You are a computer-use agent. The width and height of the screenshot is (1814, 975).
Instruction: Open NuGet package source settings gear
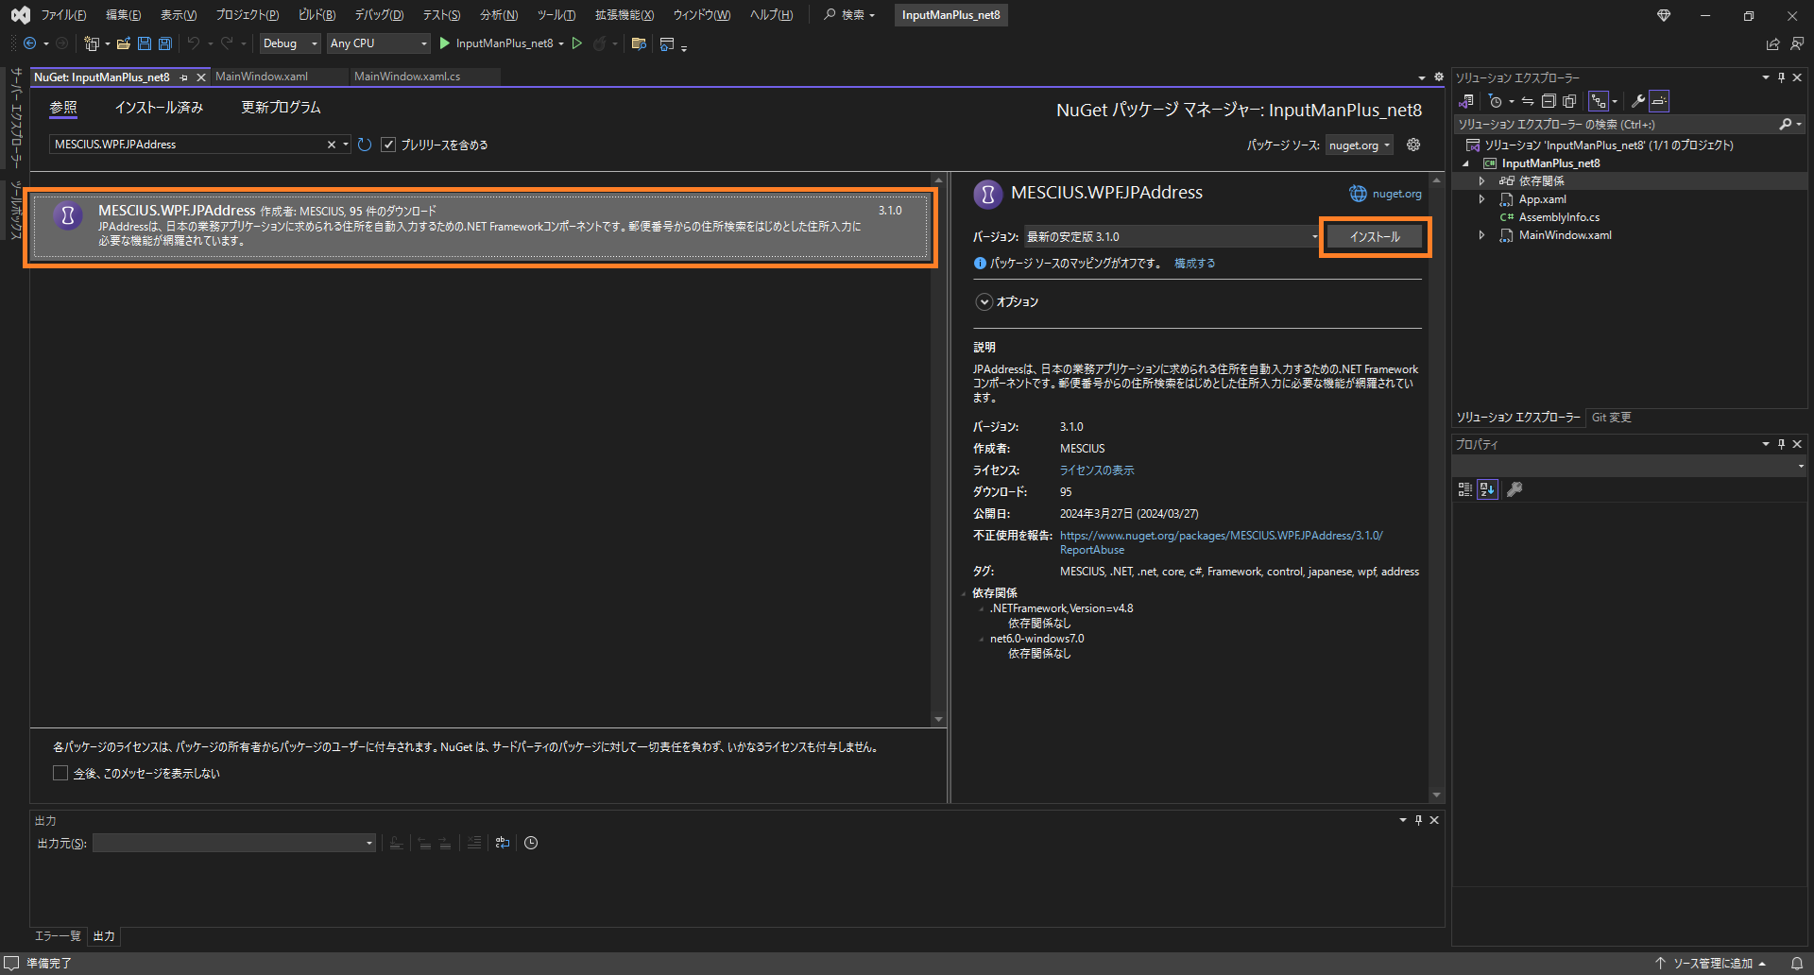point(1413,145)
